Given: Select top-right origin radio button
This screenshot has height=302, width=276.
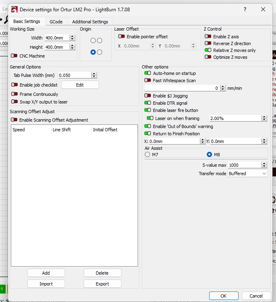Looking at the screenshot, I should click(x=99, y=40).
